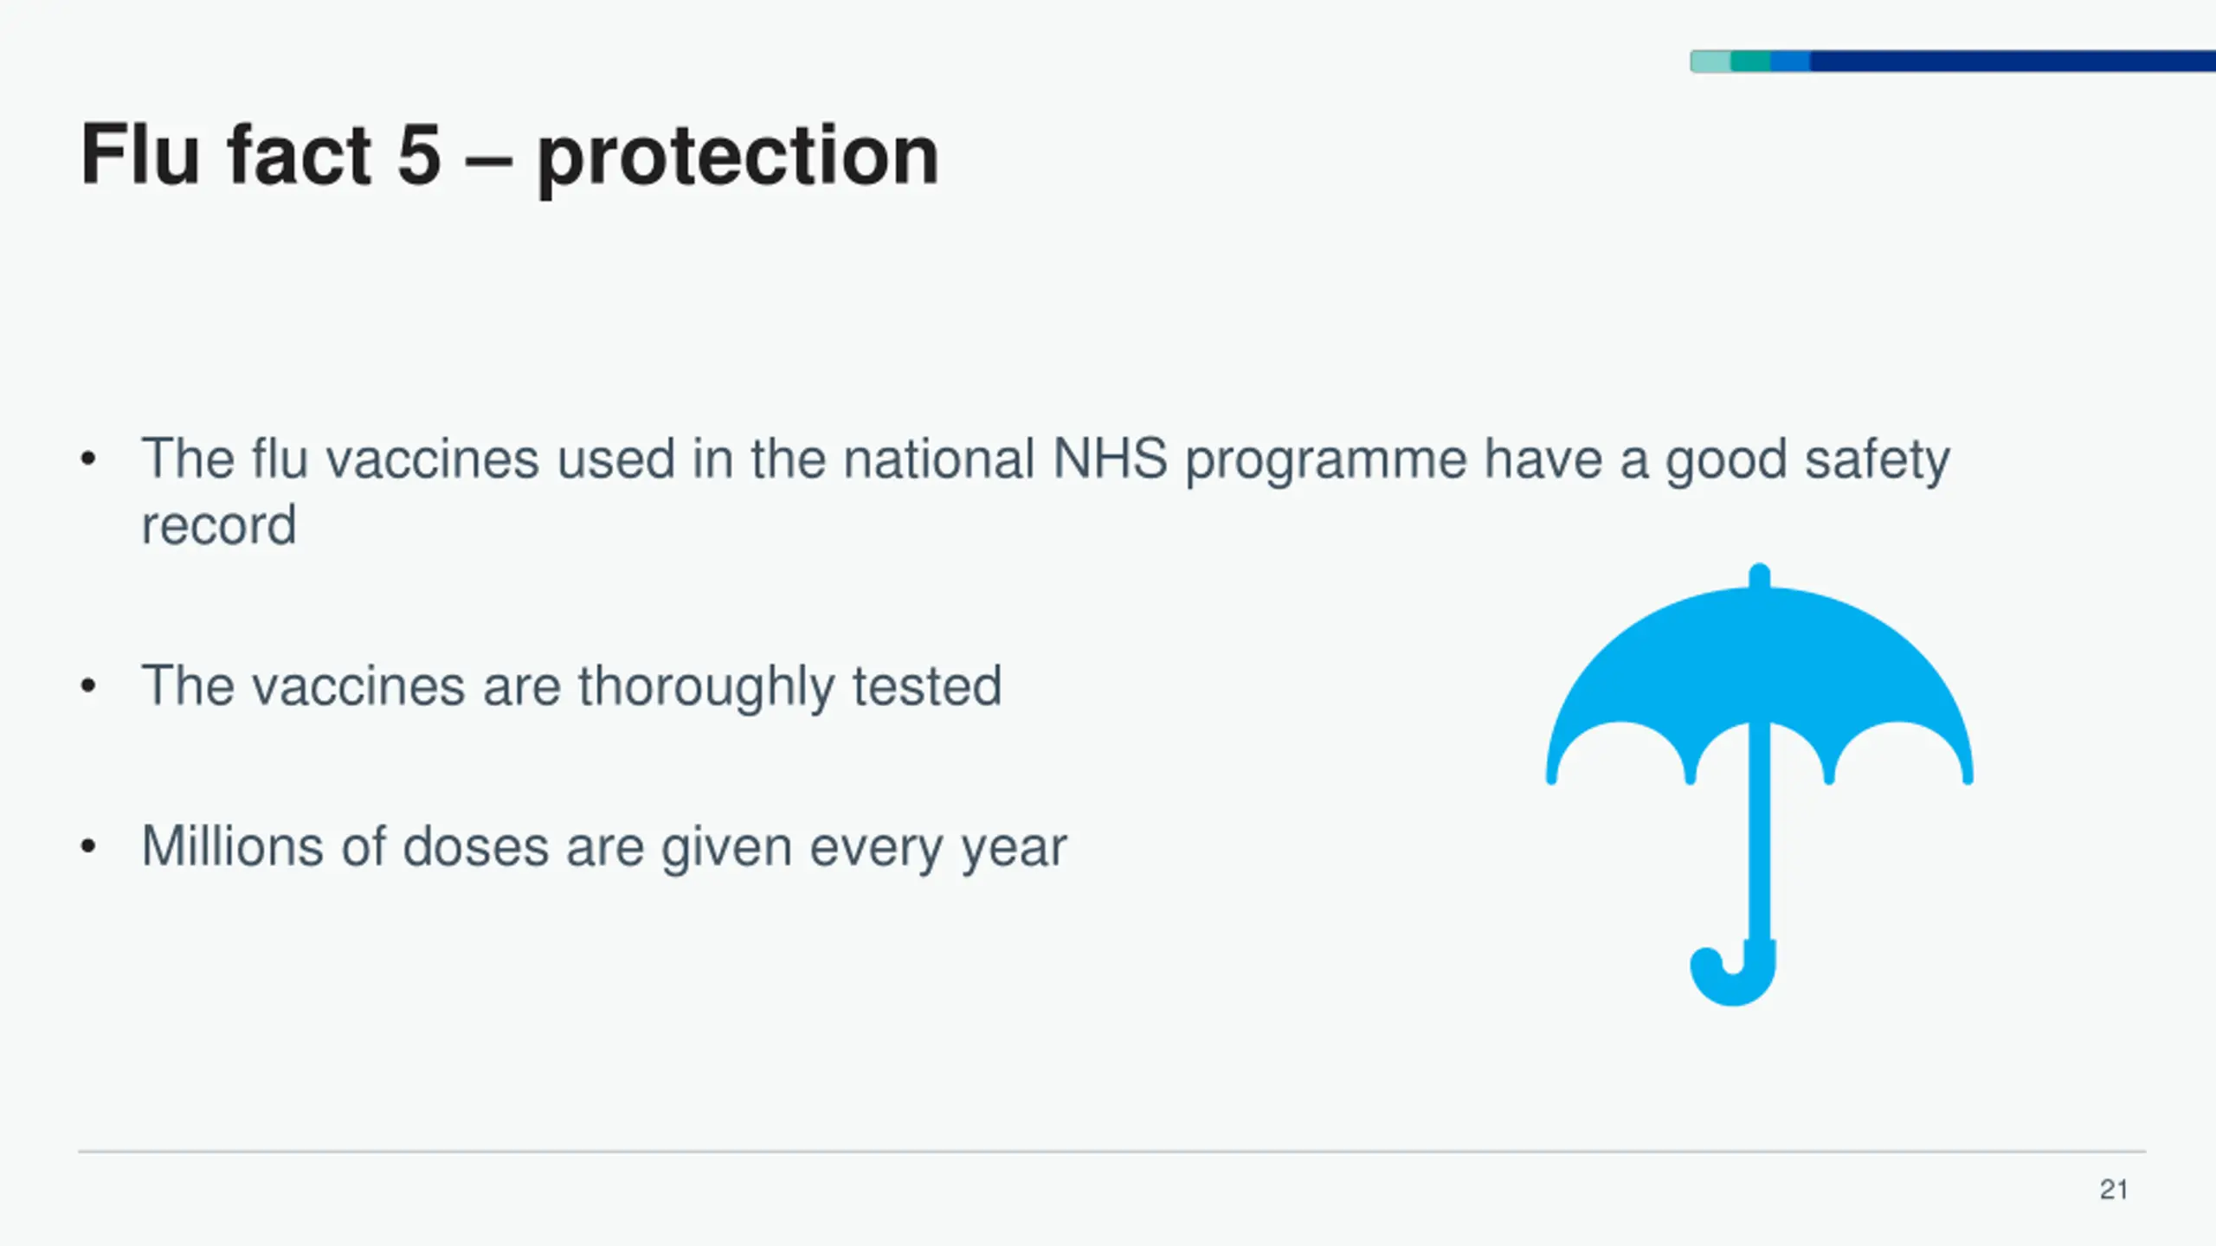Click the words good safety in first bullet
This screenshot has height=1246, width=2216.
click(1807, 459)
